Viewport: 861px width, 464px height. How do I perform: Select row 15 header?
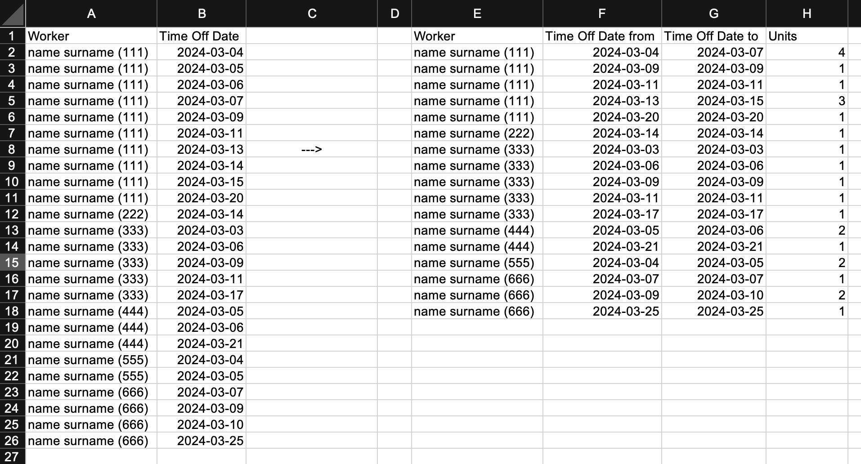click(x=13, y=263)
